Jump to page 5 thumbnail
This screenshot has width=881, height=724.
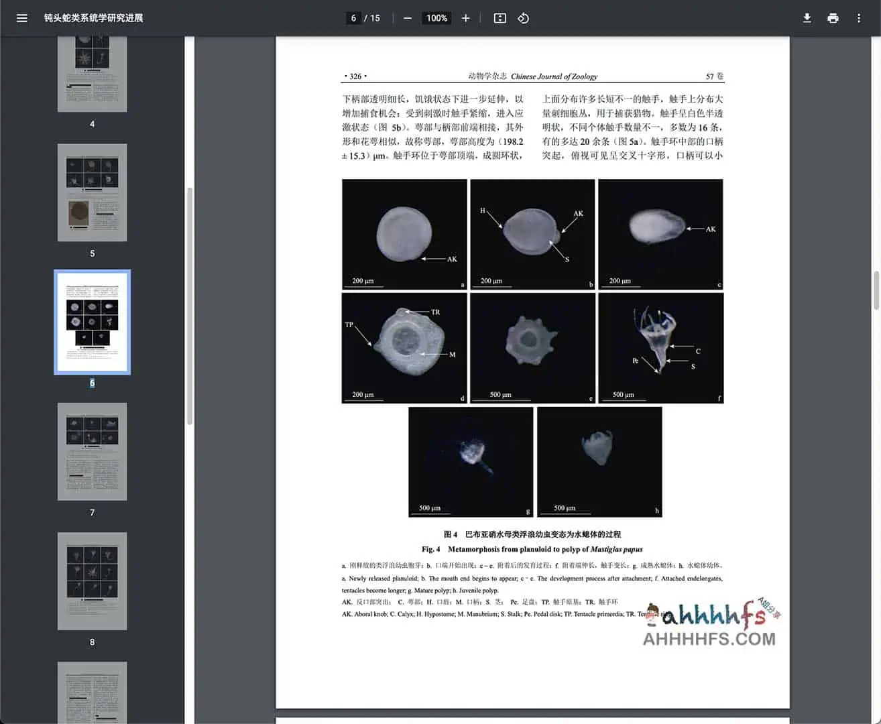point(92,192)
